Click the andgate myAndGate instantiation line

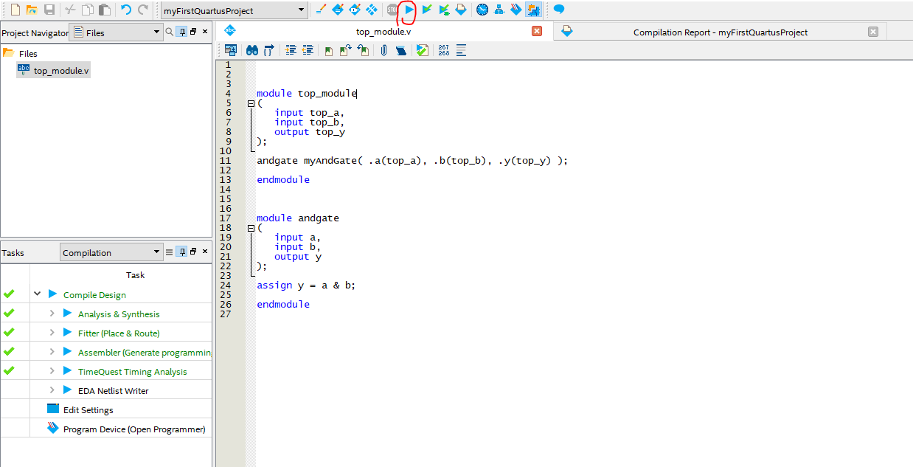(412, 161)
